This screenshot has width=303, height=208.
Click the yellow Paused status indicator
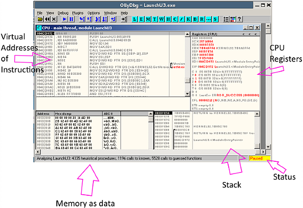pos(259,158)
